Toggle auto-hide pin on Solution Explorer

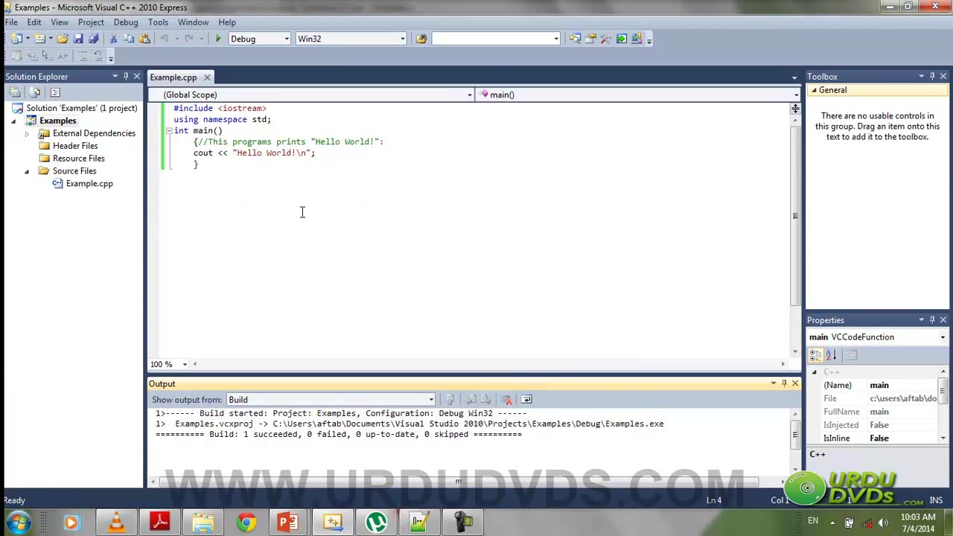[x=126, y=77]
